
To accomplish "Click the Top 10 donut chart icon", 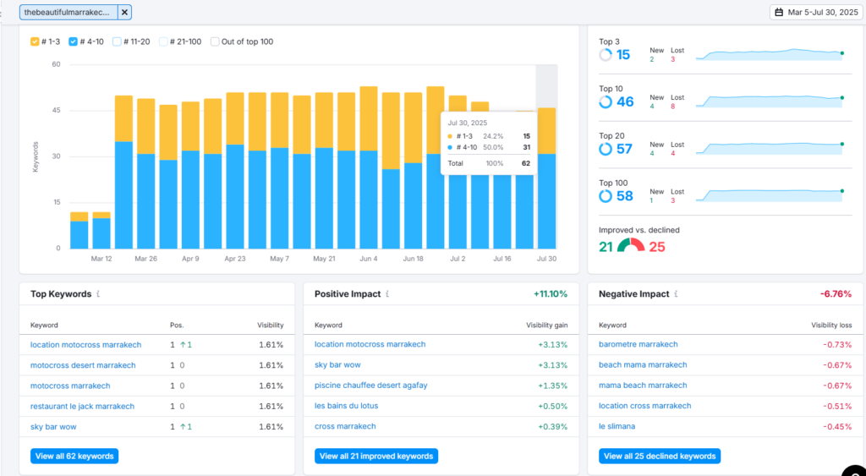I will (606, 101).
